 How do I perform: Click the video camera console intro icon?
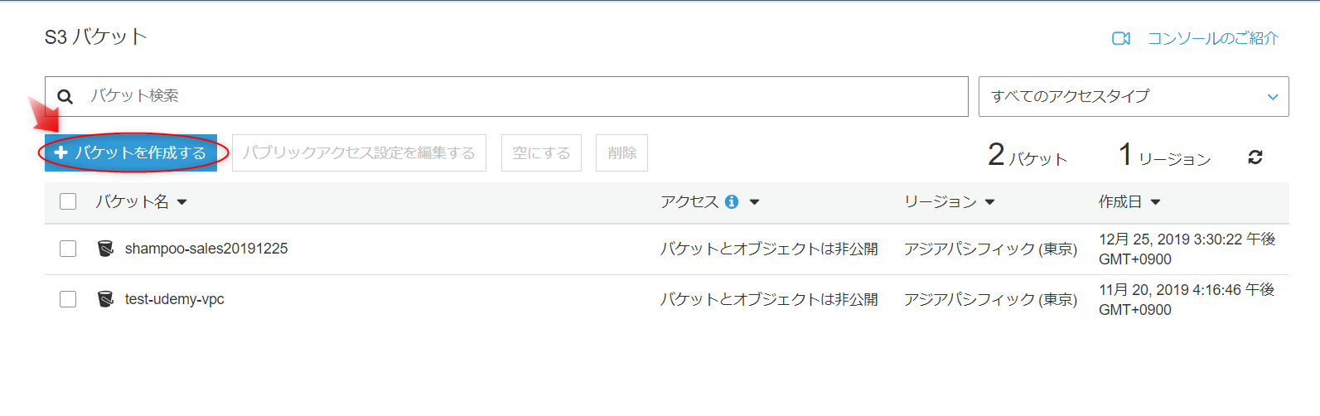1120,38
